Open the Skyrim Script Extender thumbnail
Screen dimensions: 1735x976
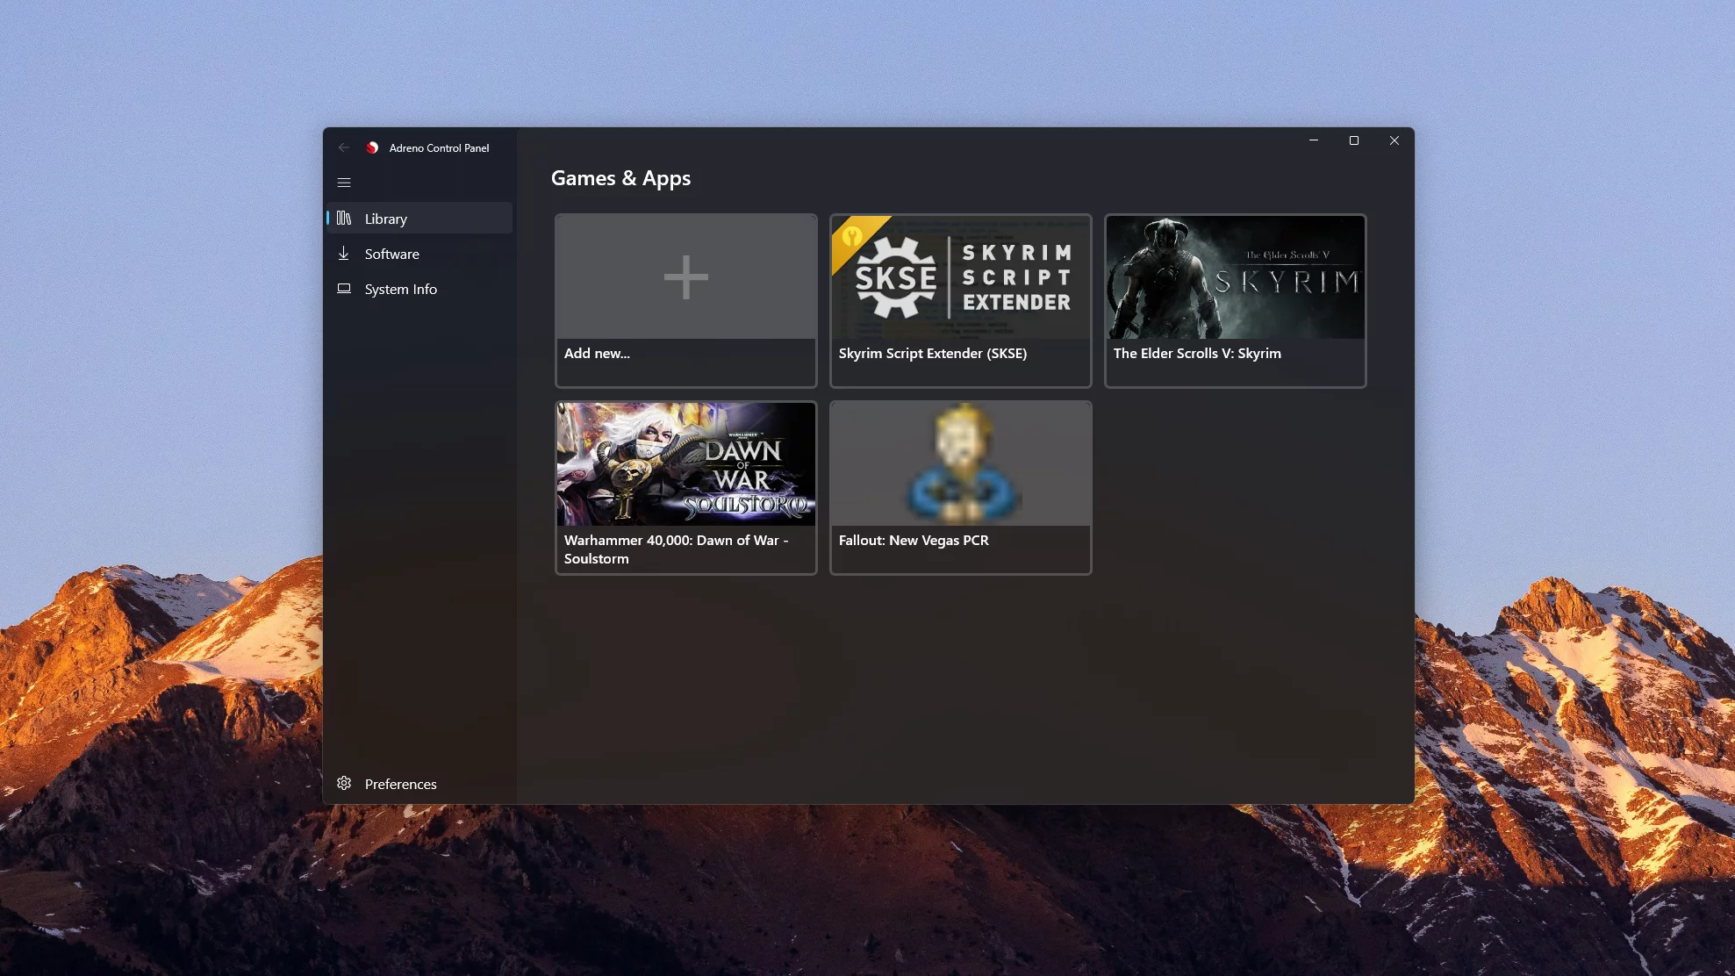tap(961, 277)
